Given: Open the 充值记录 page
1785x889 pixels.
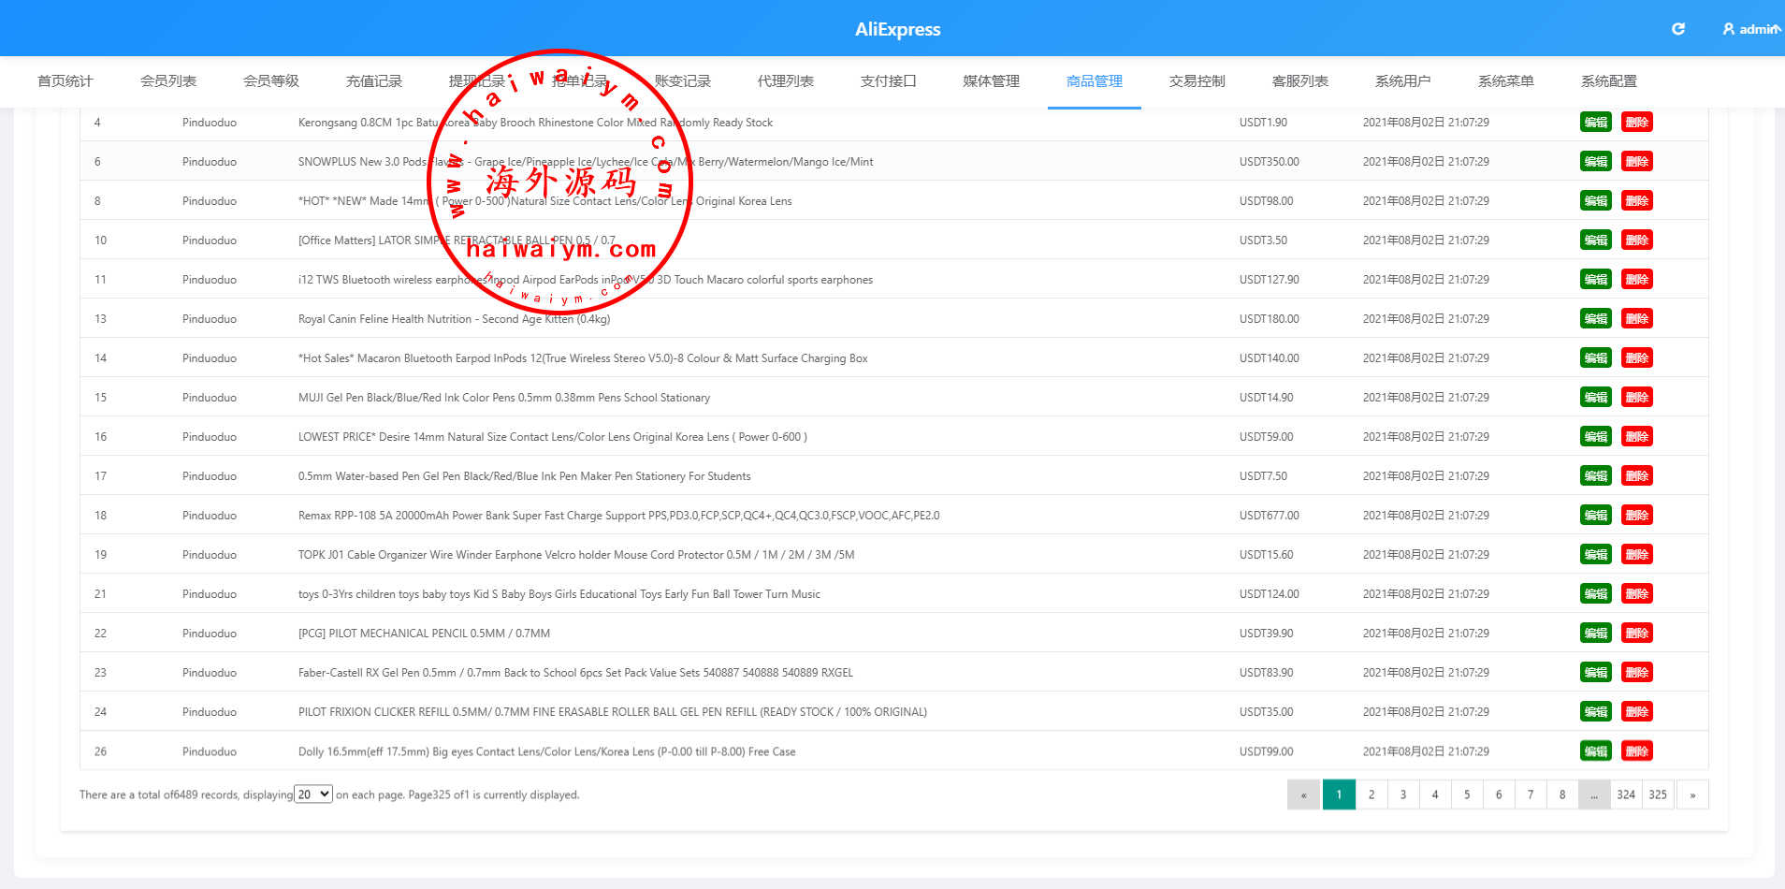Looking at the screenshot, I should pyautogui.click(x=374, y=81).
